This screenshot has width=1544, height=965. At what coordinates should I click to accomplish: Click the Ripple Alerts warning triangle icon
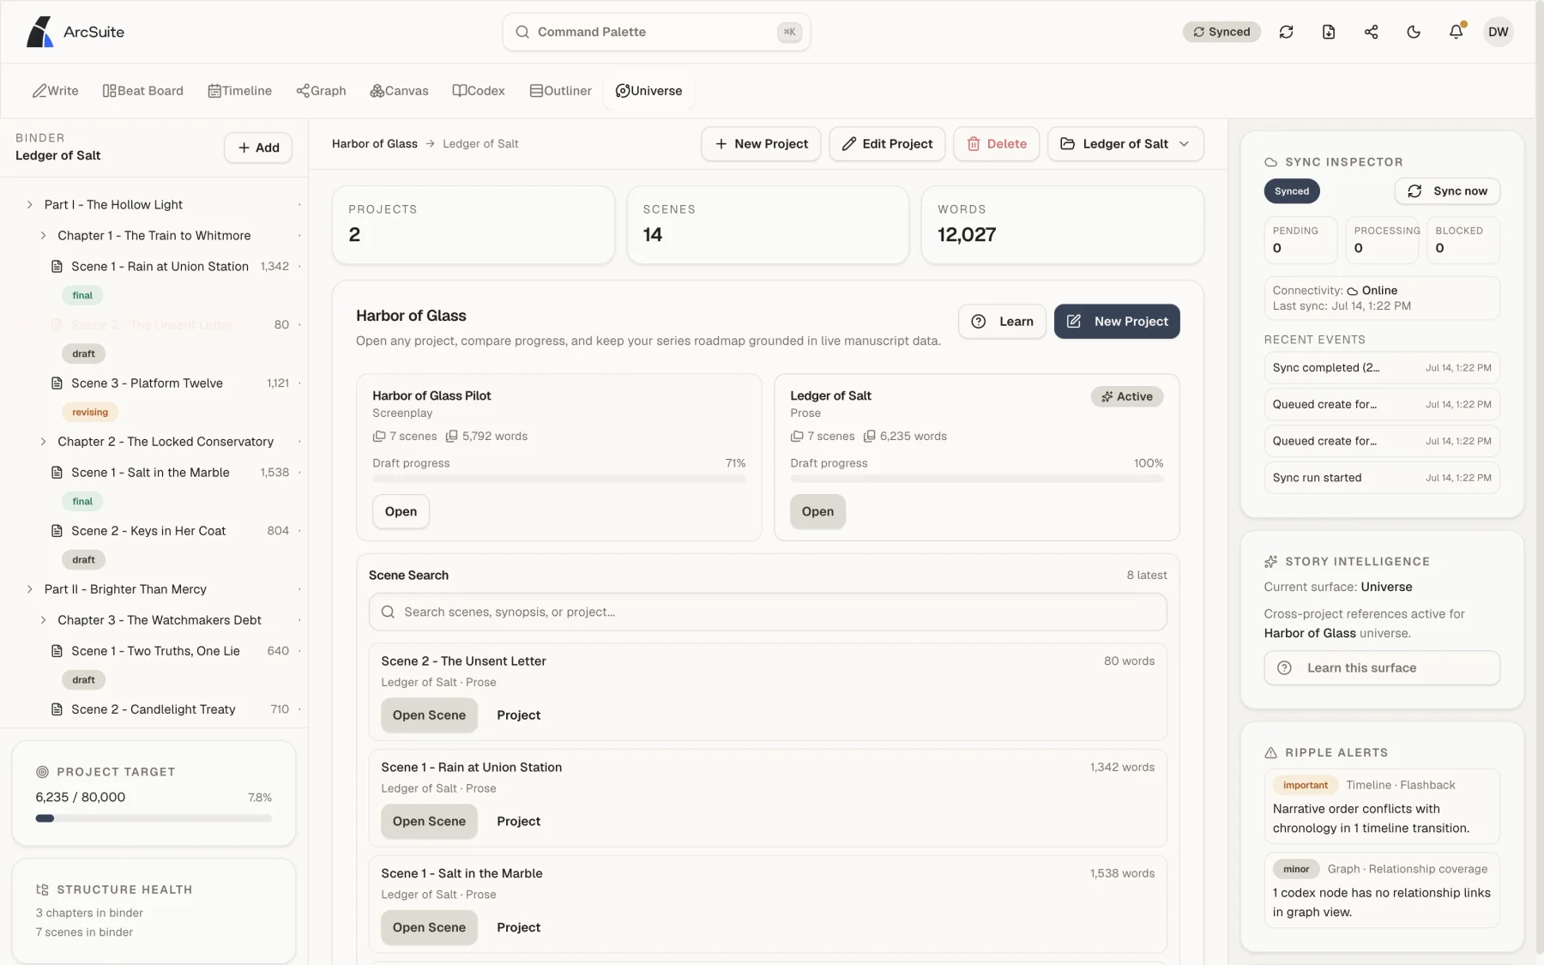pyautogui.click(x=1270, y=753)
